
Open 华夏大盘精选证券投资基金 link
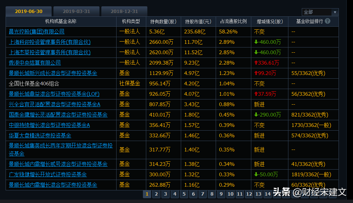pyautogui.click(x=40, y=135)
